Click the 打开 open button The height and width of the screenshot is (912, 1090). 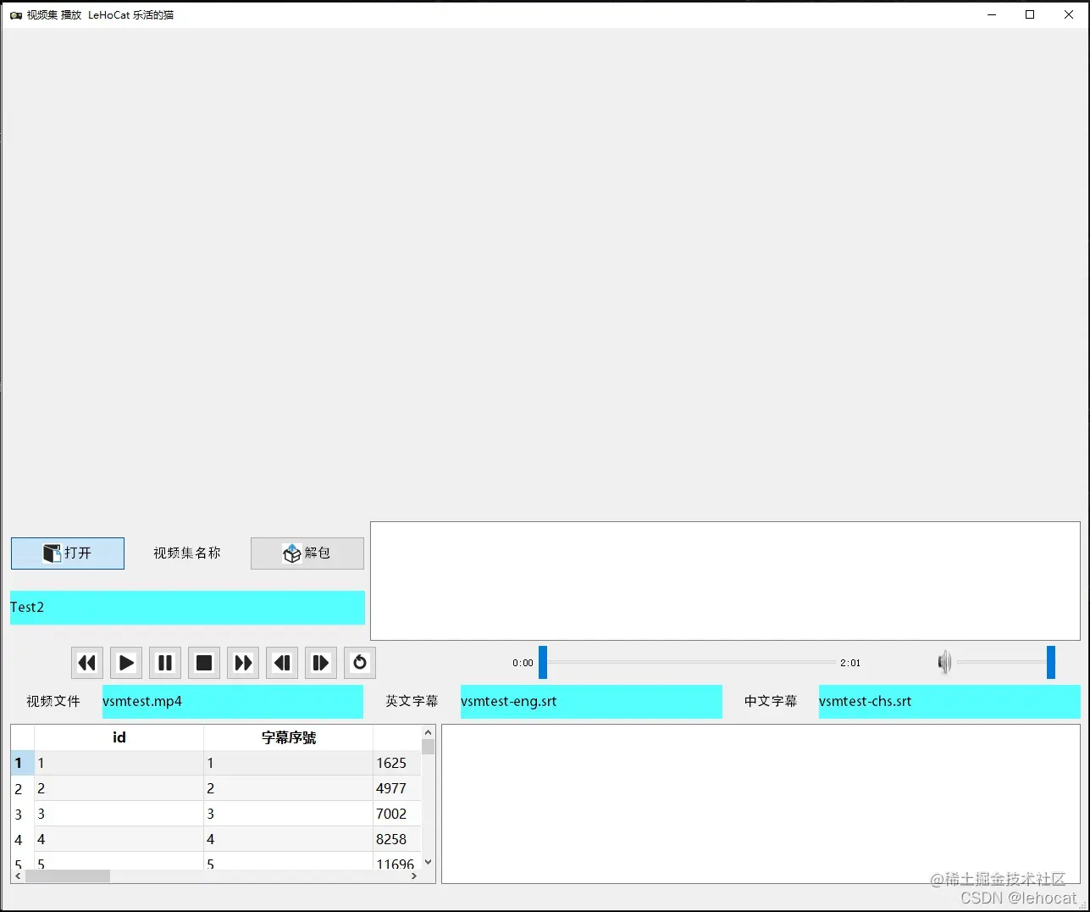[x=68, y=553]
